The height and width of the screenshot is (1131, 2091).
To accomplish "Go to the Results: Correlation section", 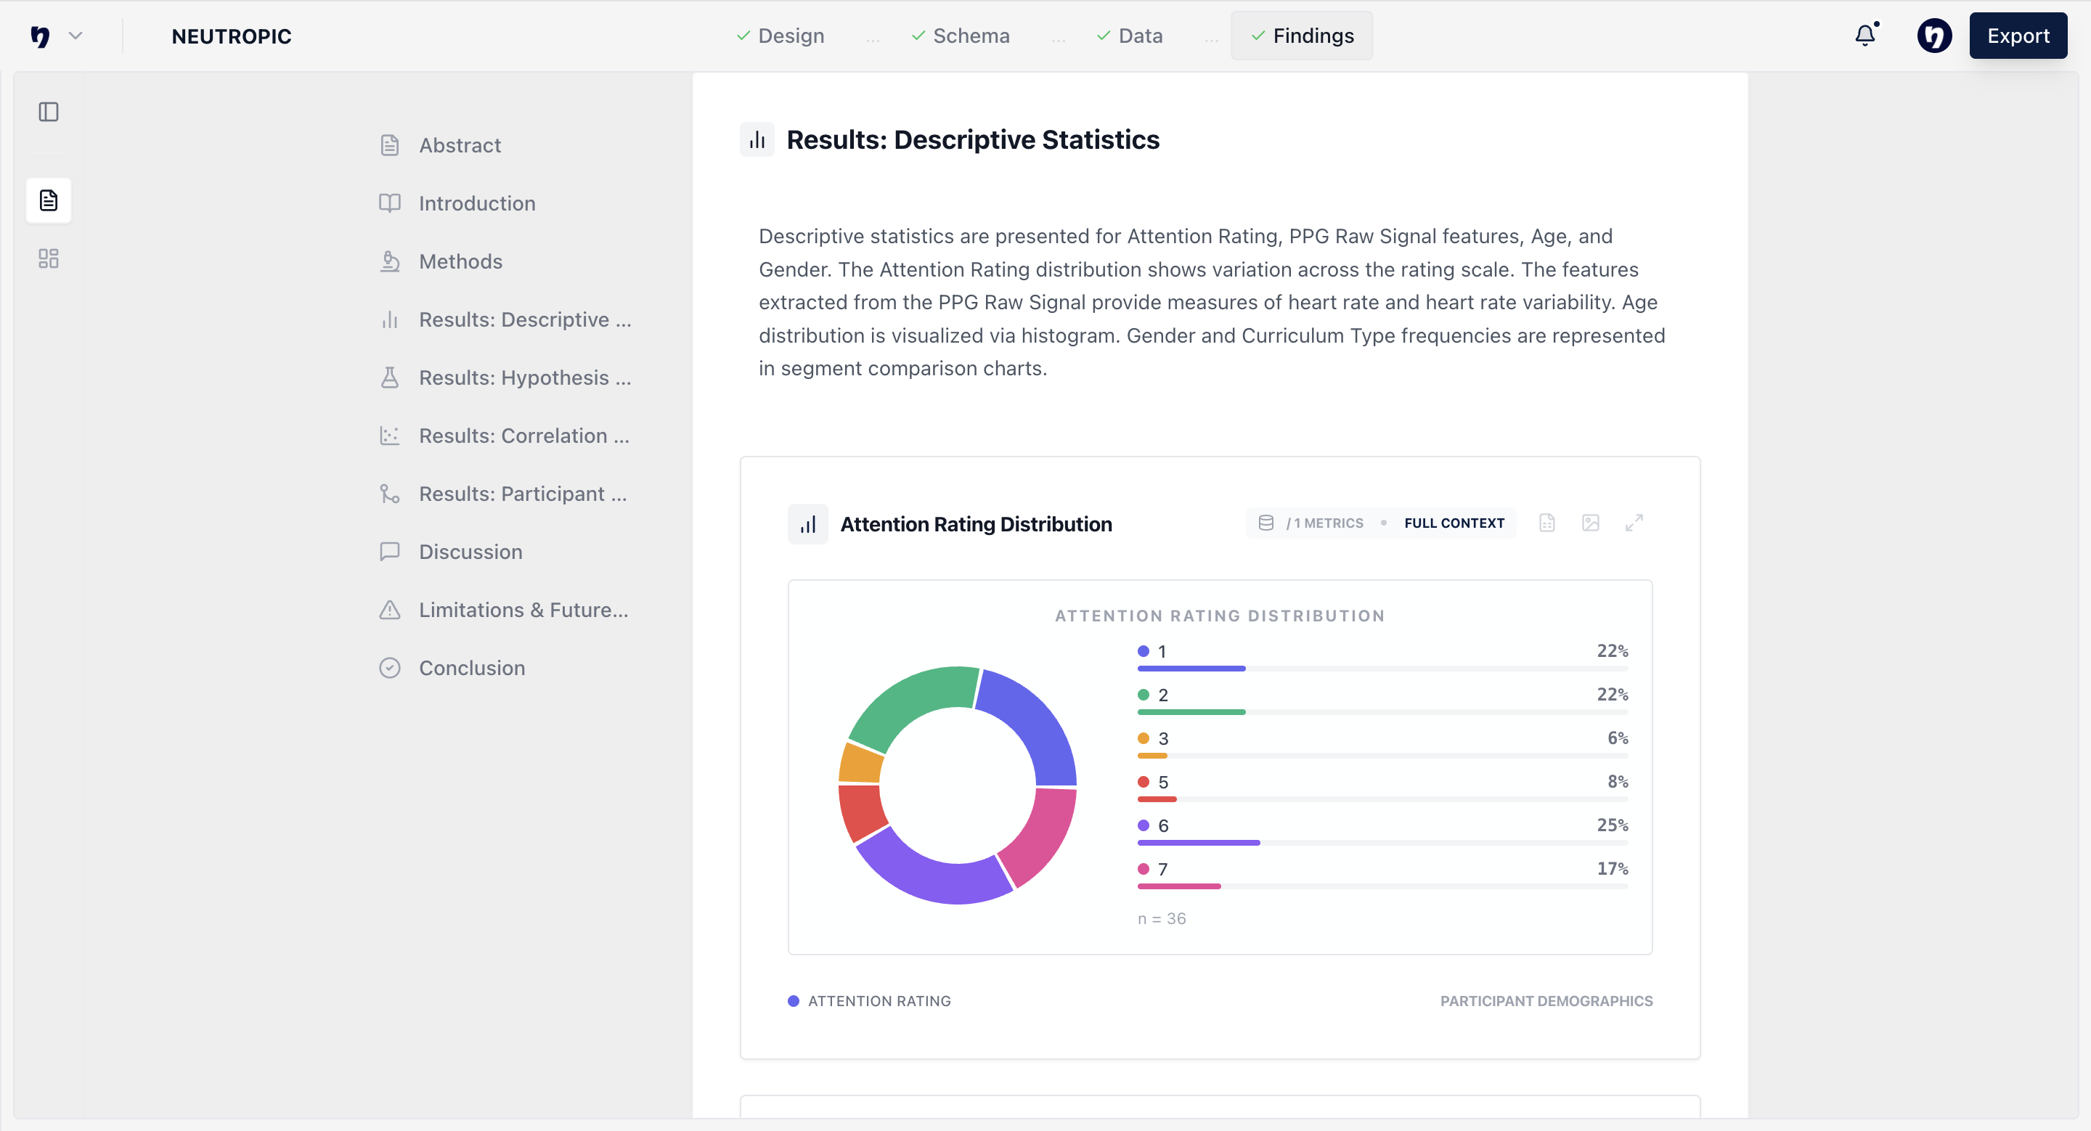I will (523, 436).
